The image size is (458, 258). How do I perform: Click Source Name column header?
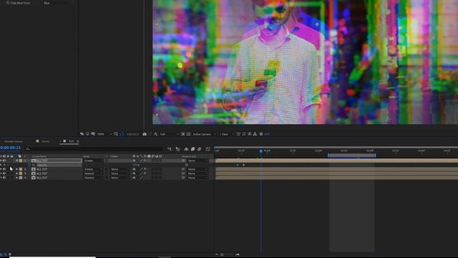click(x=39, y=156)
